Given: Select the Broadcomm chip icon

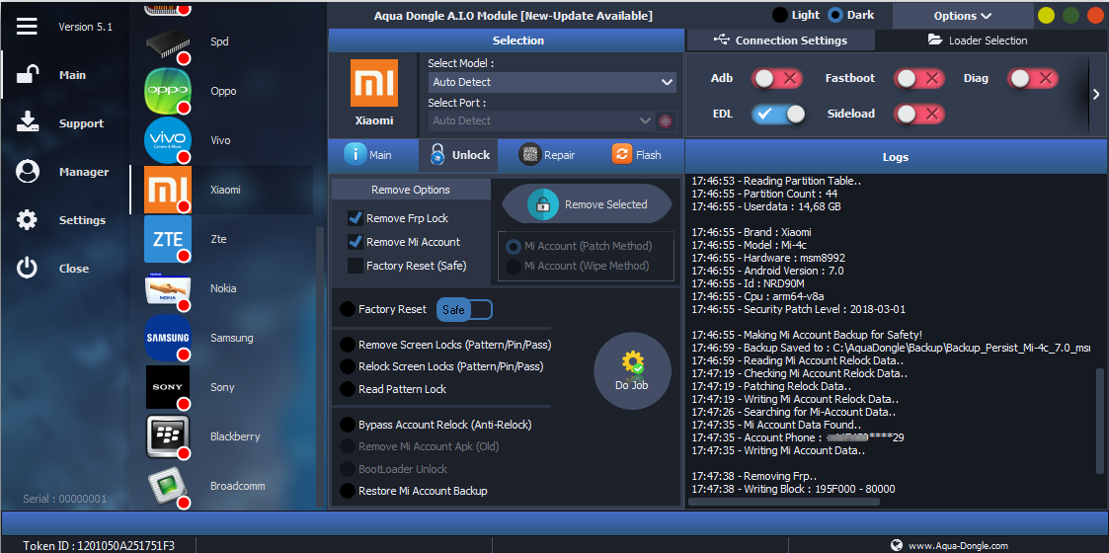Looking at the screenshot, I should click(x=168, y=487).
